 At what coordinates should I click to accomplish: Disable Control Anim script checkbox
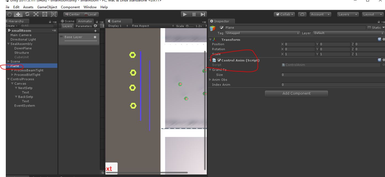pyautogui.click(x=219, y=60)
